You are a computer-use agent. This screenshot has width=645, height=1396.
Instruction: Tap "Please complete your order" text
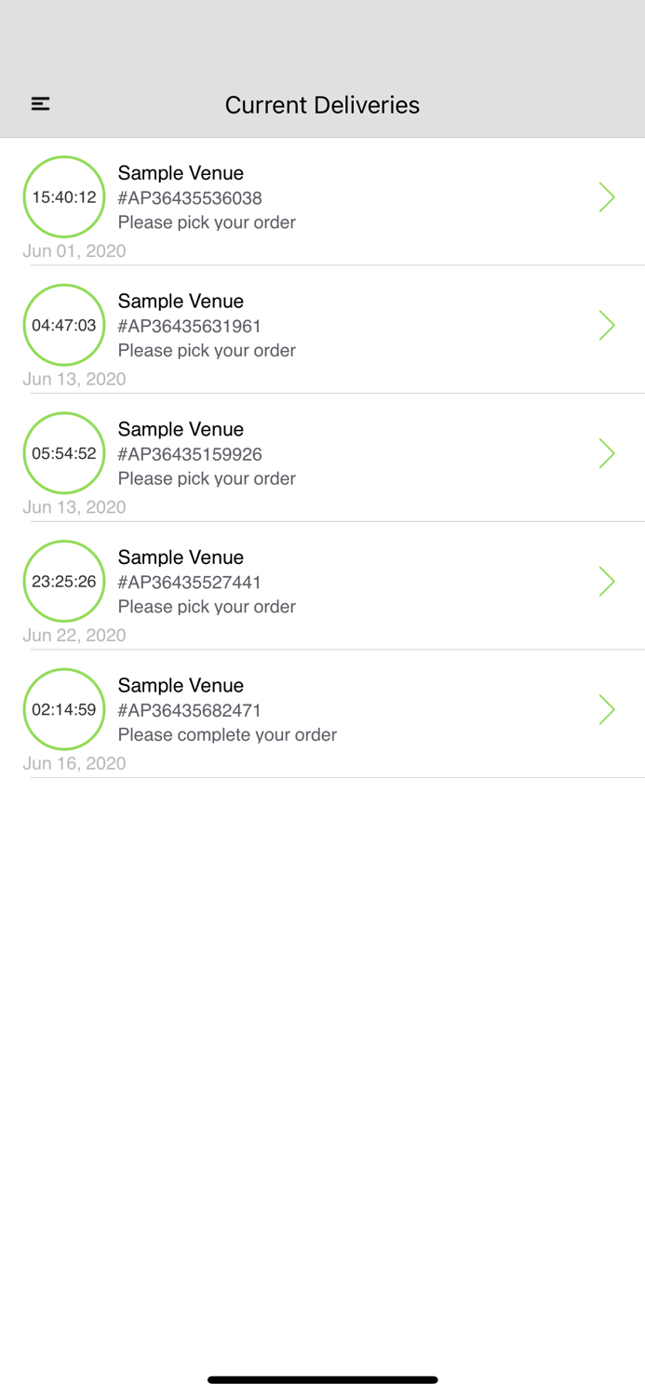(x=227, y=735)
